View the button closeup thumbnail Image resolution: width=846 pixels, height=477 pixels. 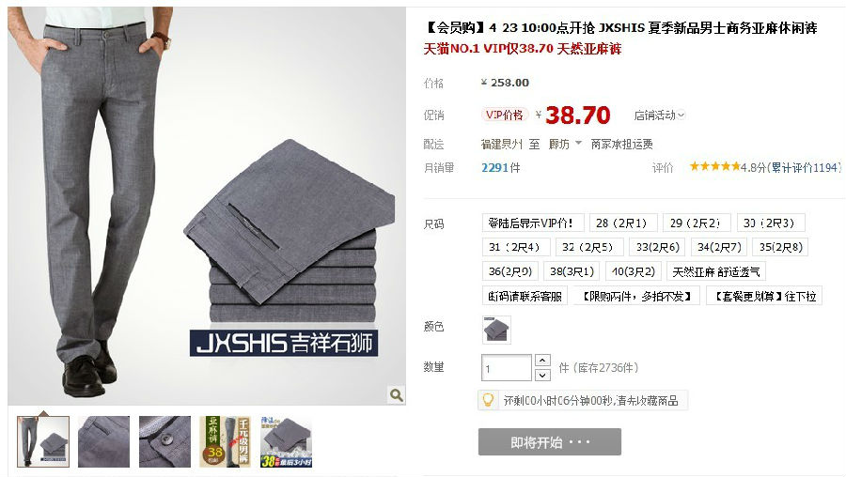pyautogui.click(x=164, y=441)
